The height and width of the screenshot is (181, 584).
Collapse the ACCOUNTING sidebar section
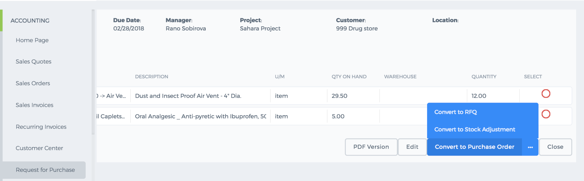(x=30, y=21)
